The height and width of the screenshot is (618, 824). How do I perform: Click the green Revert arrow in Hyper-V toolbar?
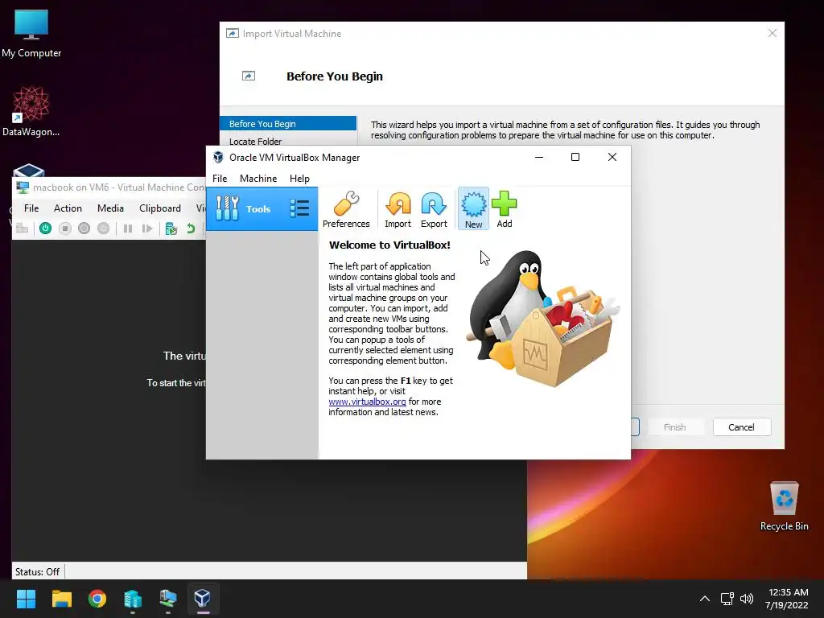191,228
